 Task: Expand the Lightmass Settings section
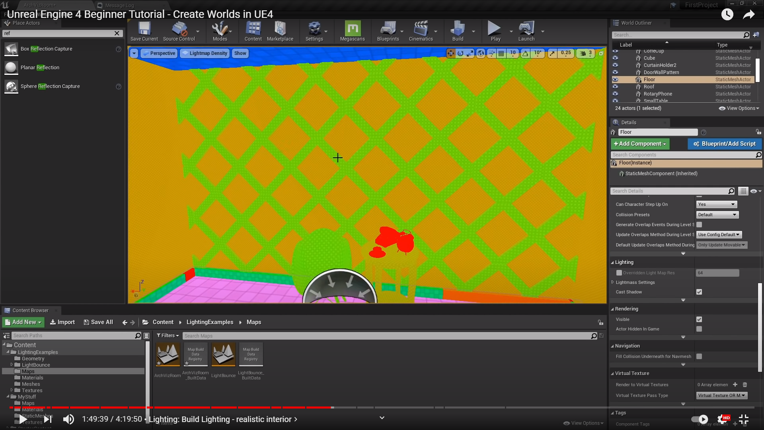click(x=613, y=282)
